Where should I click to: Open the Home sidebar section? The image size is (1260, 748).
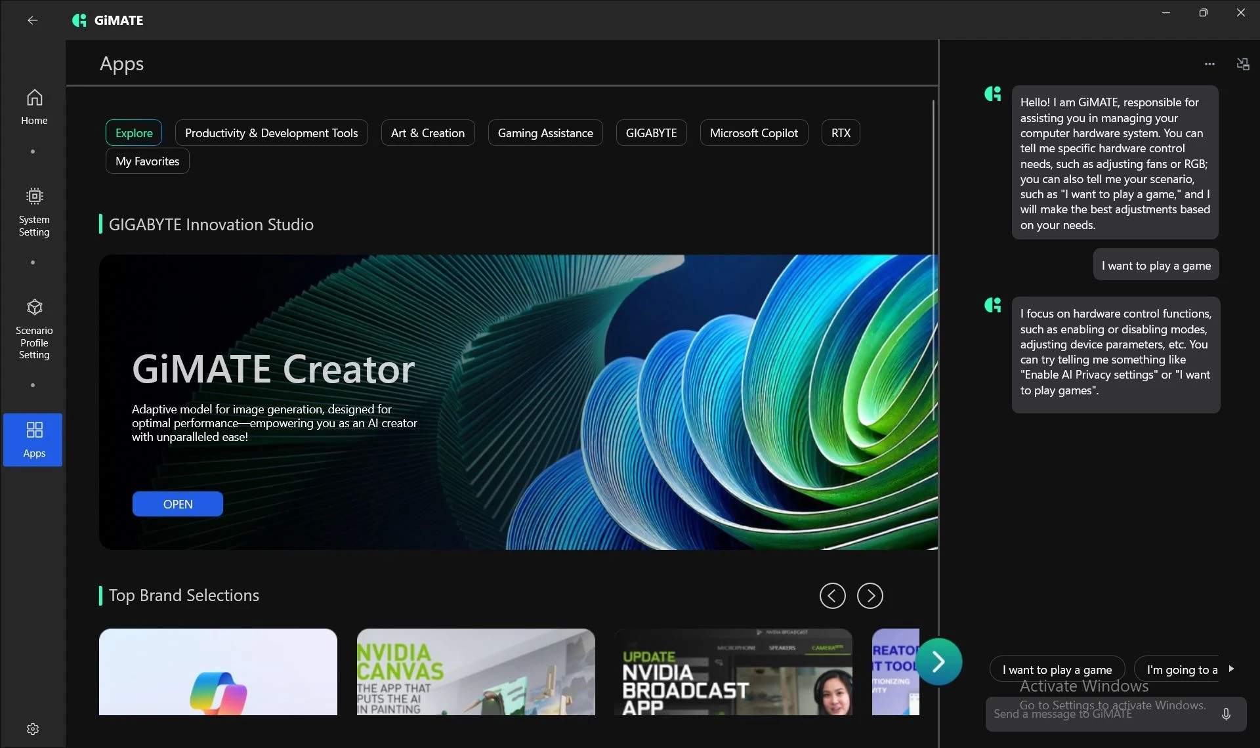pyautogui.click(x=34, y=107)
